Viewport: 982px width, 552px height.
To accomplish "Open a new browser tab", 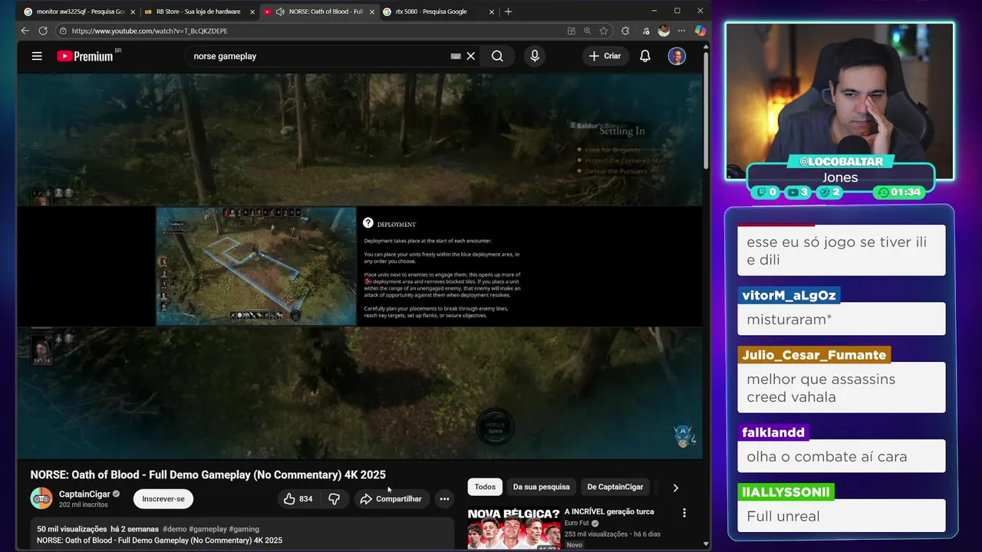I will [508, 11].
